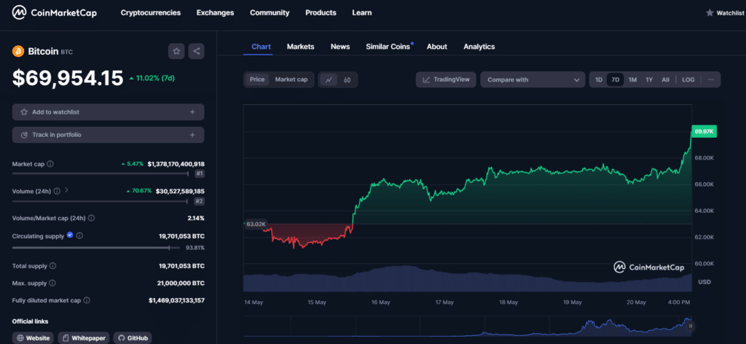Image resolution: width=746 pixels, height=344 pixels.
Task: Toggle chart to Market cap view
Action: pyautogui.click(x=291, y=79)
